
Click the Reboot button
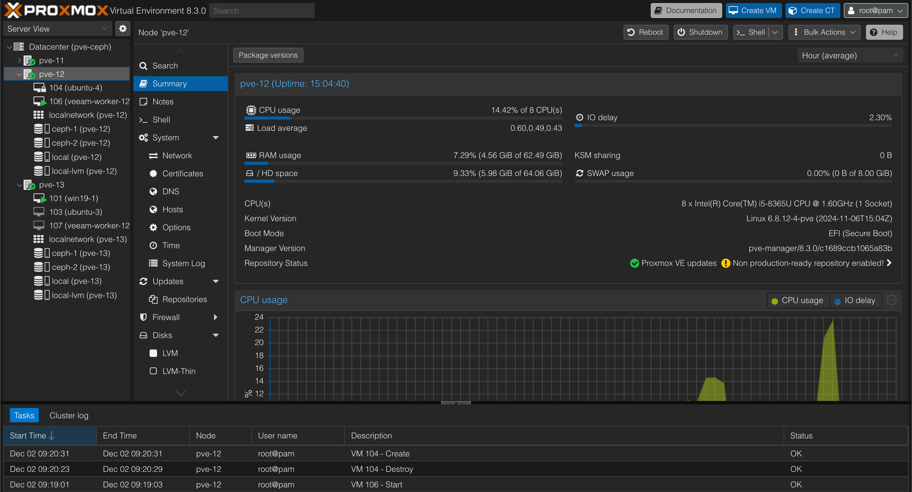646,32
